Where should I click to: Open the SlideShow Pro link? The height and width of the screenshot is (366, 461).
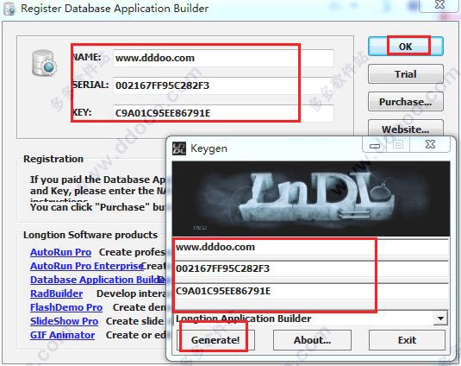point(64,321)
